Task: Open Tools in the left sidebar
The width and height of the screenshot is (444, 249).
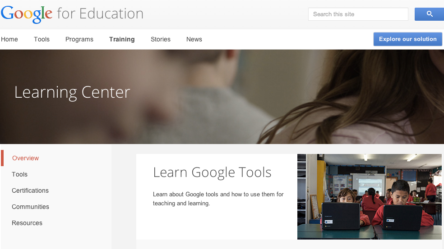Action: [19, 174]
